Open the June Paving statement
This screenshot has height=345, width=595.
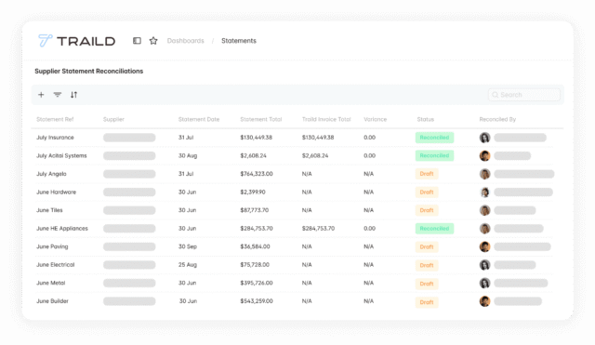[52, 246]
